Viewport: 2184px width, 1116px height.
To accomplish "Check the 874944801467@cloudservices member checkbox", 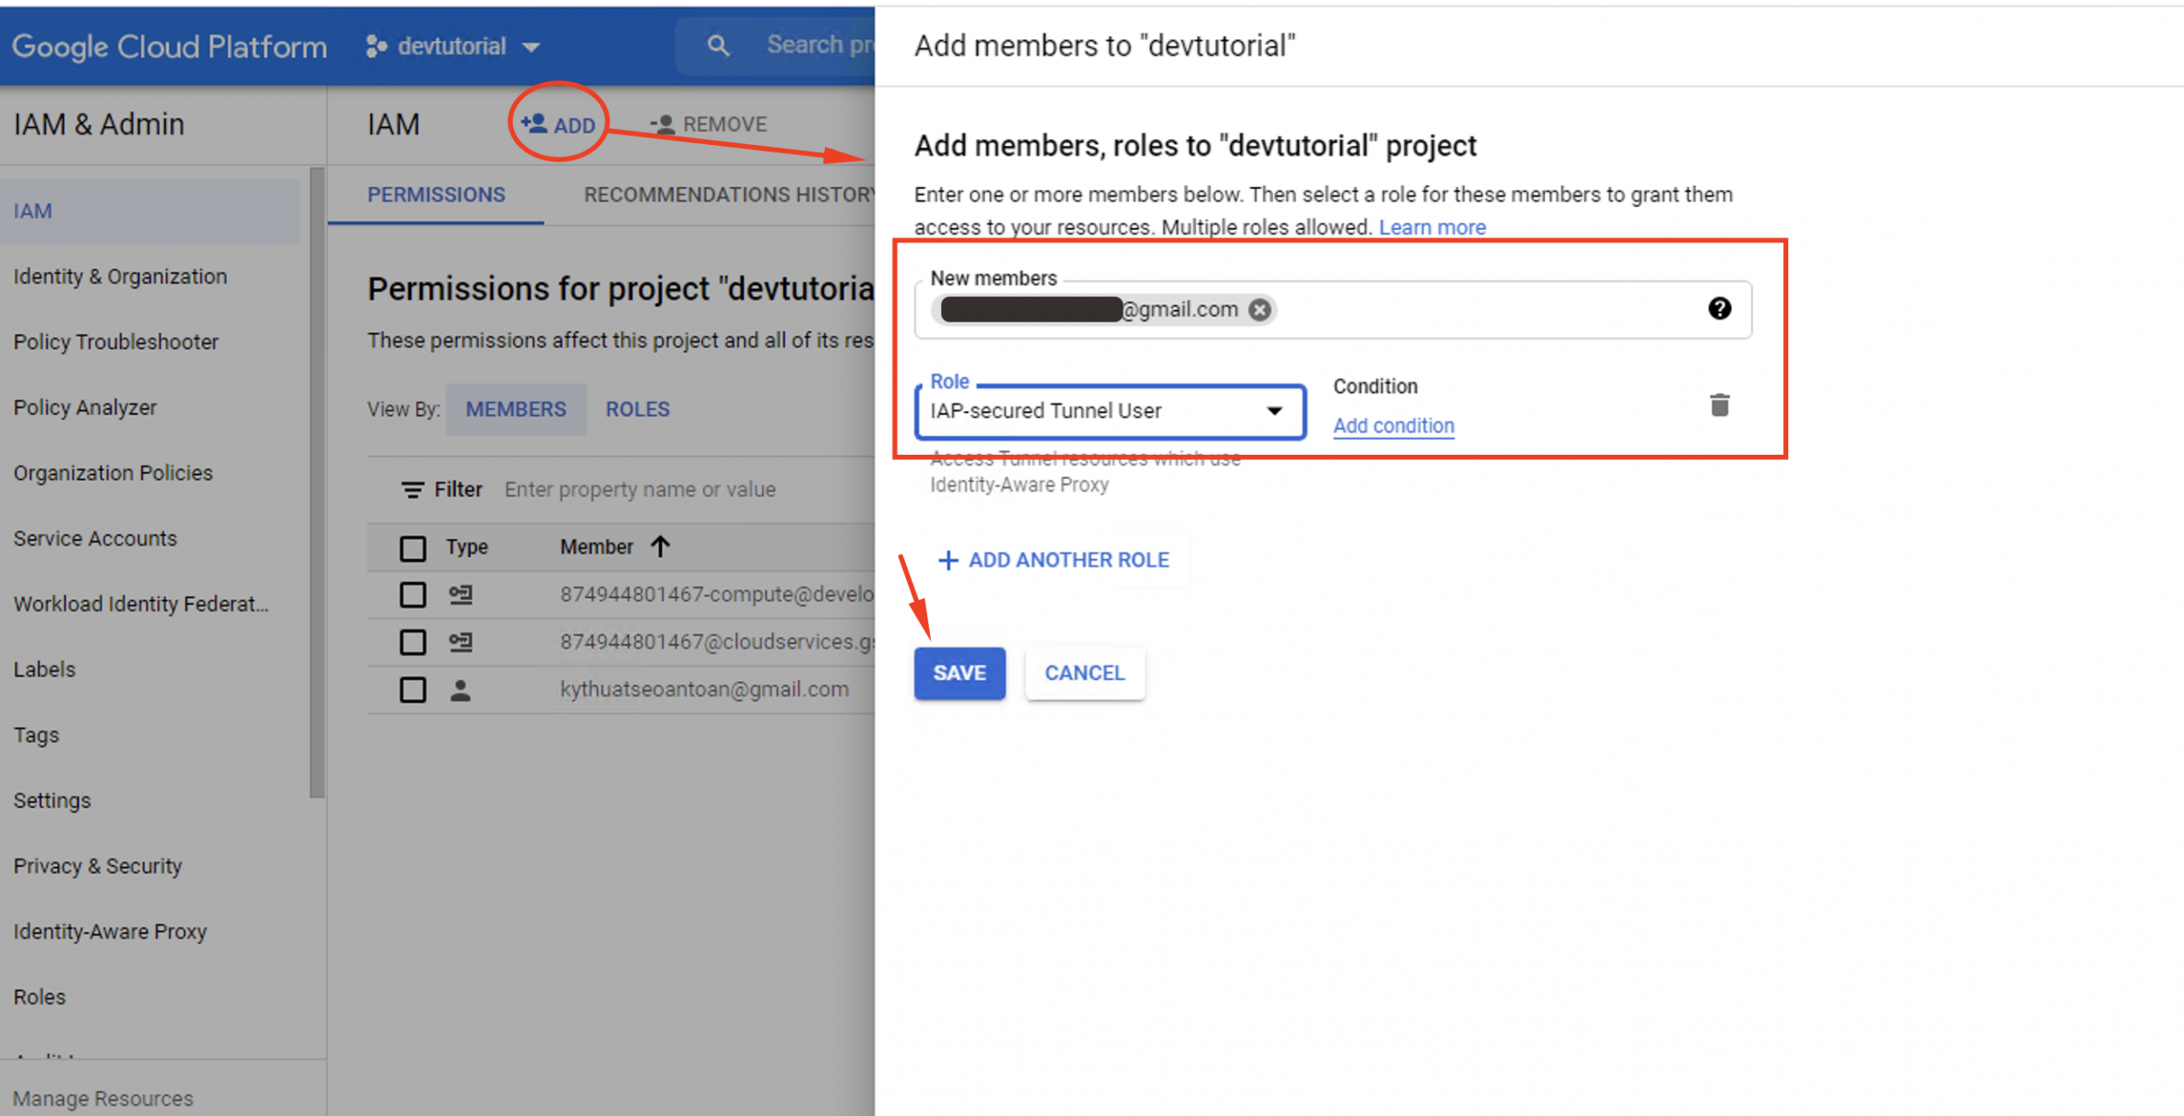I will (413, 642).
